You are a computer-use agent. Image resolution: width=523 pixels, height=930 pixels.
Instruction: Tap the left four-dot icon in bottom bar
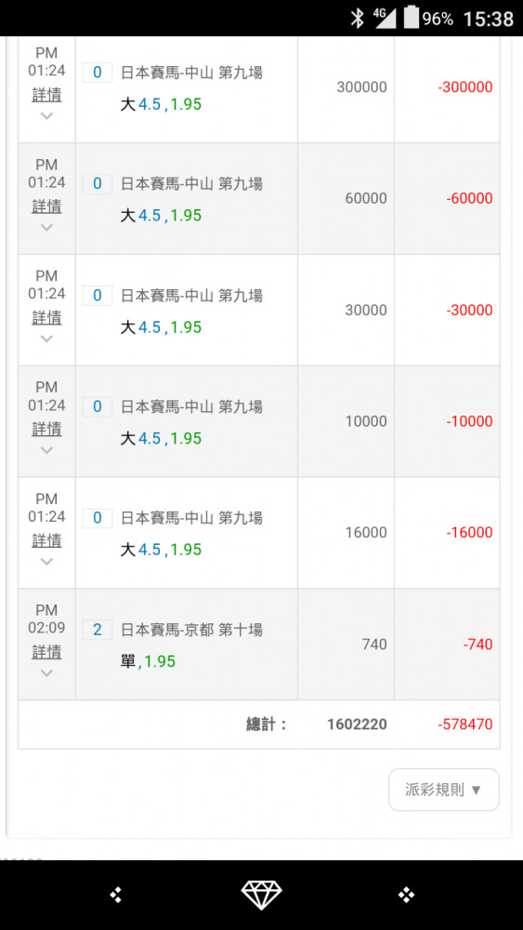coord(116,895)
